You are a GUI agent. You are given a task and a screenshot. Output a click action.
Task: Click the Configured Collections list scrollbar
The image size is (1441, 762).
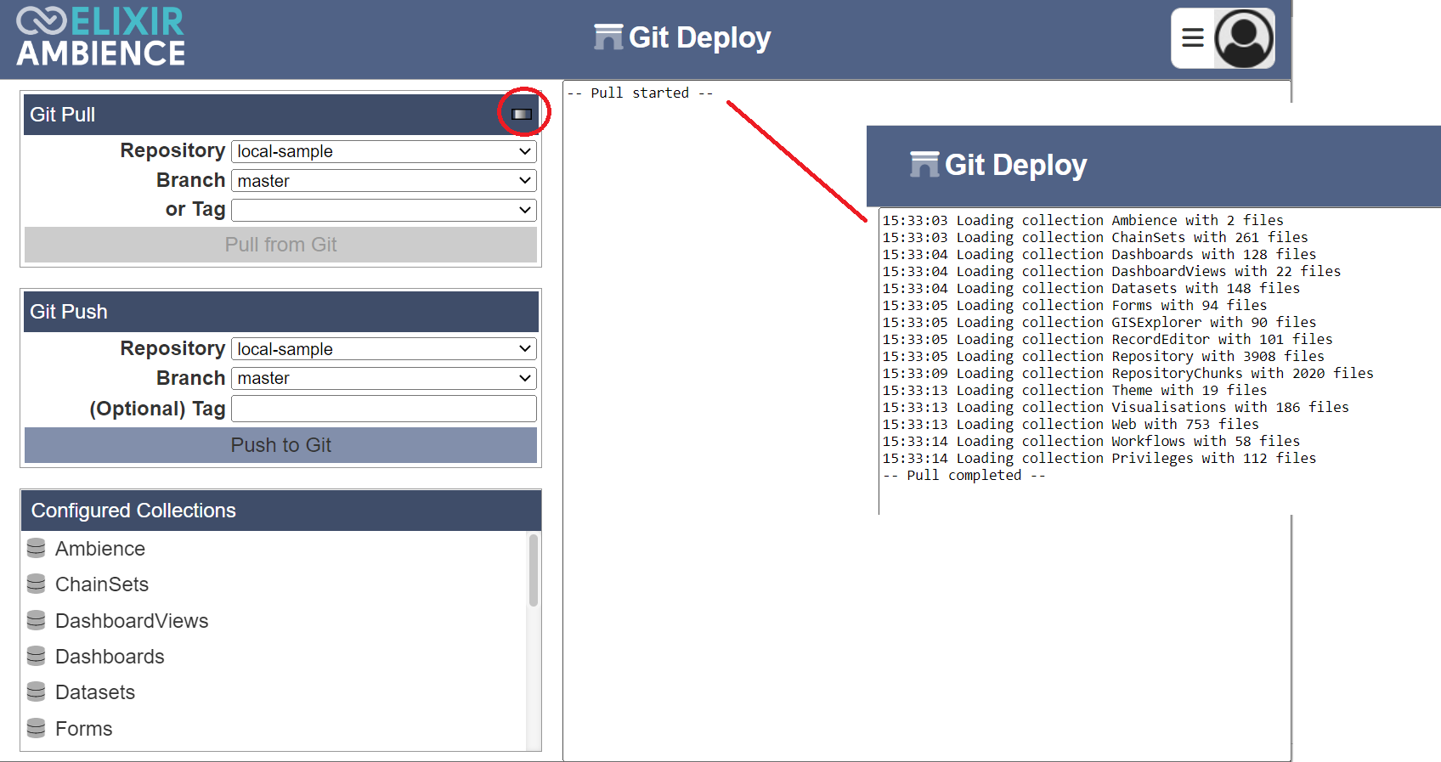click(x=534, y=570)
